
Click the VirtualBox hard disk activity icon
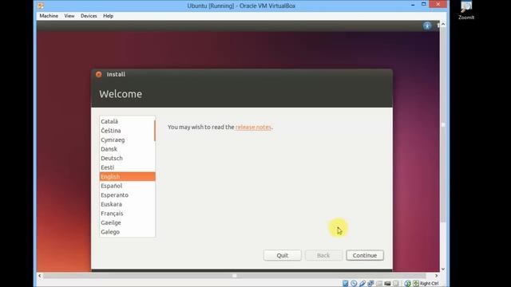point(345,284)
